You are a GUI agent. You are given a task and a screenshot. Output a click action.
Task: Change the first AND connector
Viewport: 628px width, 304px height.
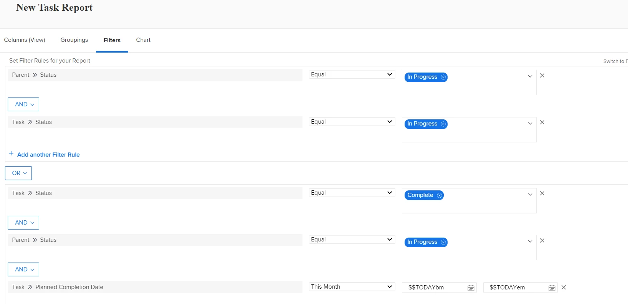pos(23,104)
